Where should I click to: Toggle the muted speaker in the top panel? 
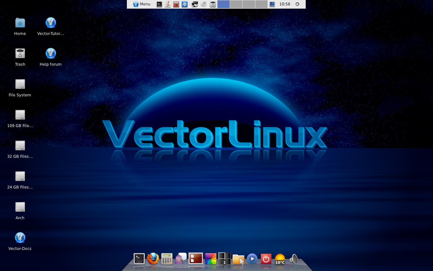point(204,4)
